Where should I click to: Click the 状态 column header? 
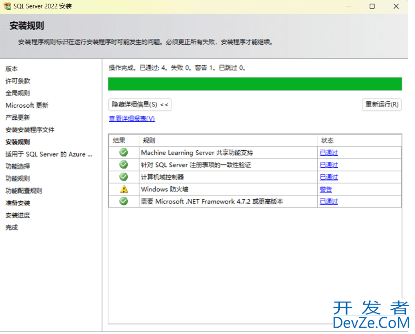coord(359,140)
